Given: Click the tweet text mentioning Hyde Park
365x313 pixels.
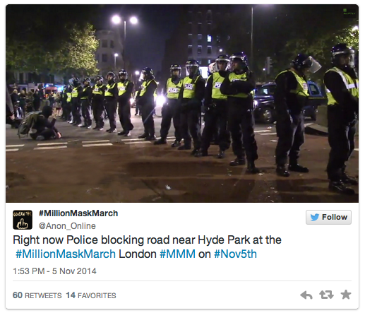Looking at the screenshot, I should click(x=147, y=247).
